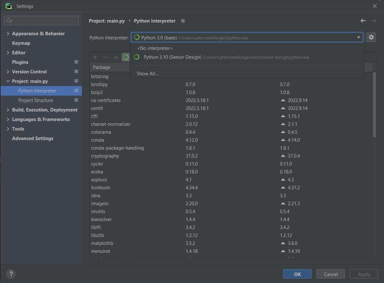Click the project-level marker icon beside Version Control
Image resolution: width=384 pixels, height=283 pixels.
click(x=76, y=71)
